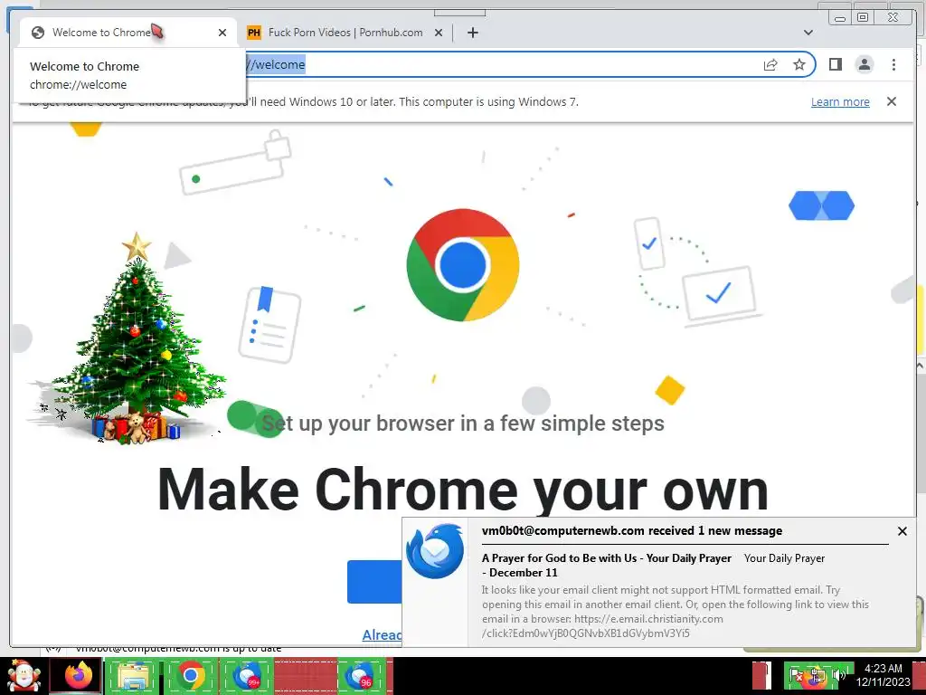Switch to Chrome in the taskbar
Image resolution: width=926 pixels, height=695 pixels.
pos(190,675)
